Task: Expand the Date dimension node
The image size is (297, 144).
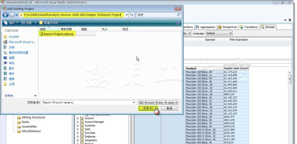Action: 78,129
